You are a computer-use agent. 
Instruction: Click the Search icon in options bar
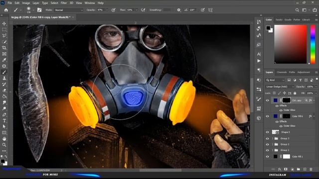pyautogui.click(x=297, y=10)
